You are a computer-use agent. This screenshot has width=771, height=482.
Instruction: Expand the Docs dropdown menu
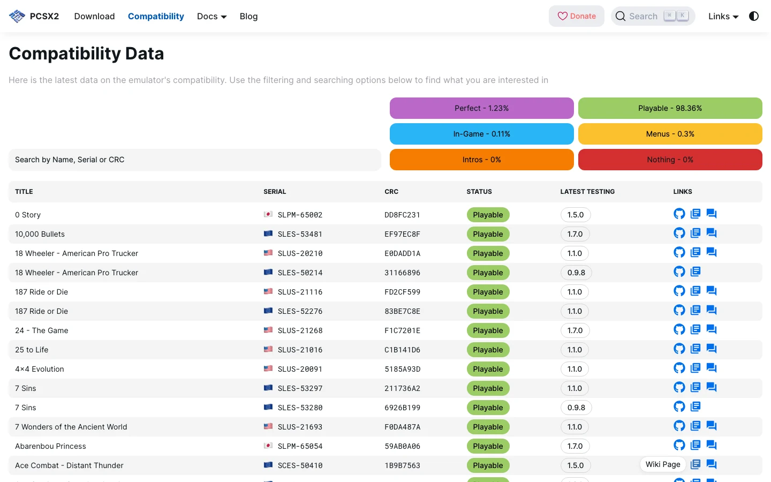coord(212,16)
